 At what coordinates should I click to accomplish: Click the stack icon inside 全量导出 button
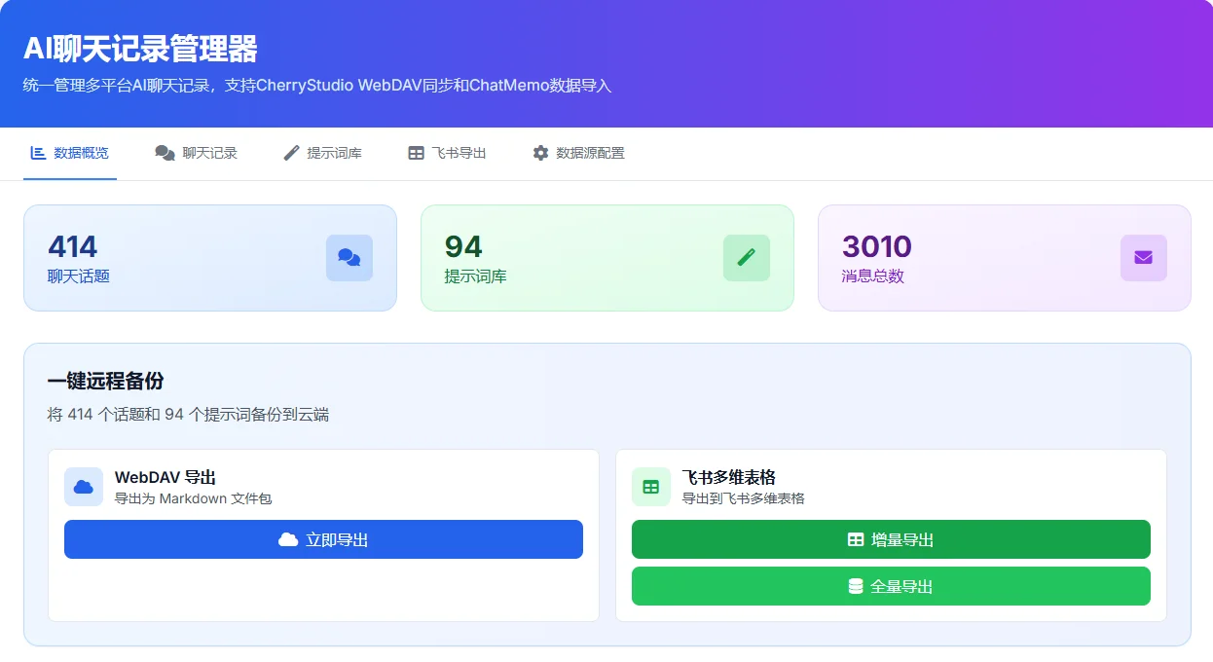[x=854, y=586]
